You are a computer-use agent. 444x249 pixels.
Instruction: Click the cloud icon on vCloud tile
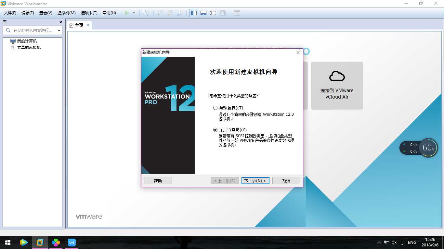click(x=337, y=76)
